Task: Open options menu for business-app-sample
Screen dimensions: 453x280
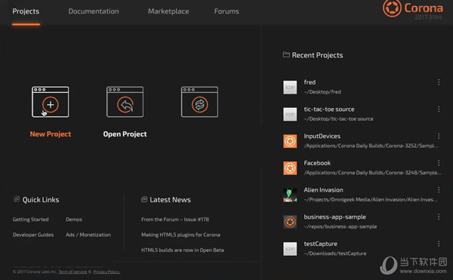Action: (439, 217)
